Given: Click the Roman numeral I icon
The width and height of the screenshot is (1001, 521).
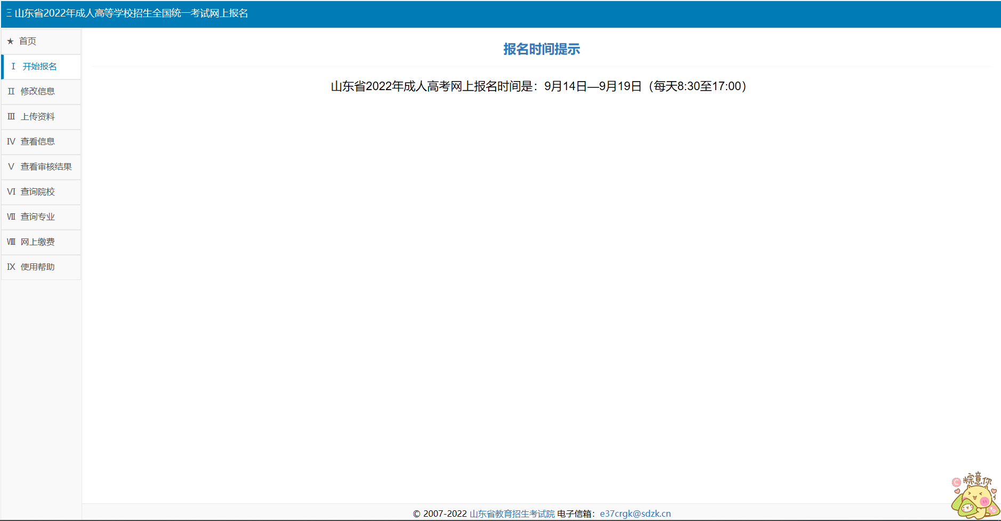Looking at the screenshot, I should (13, 67).
